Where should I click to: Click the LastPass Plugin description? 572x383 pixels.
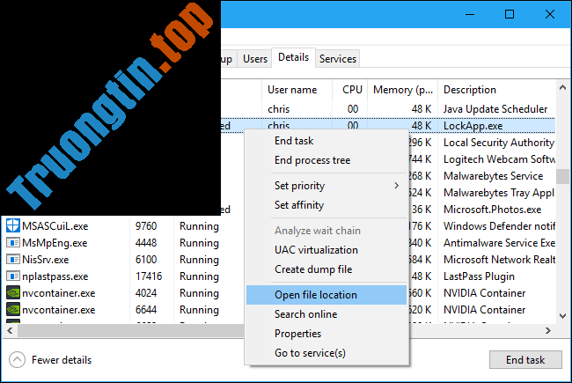[x=479, y=276]
